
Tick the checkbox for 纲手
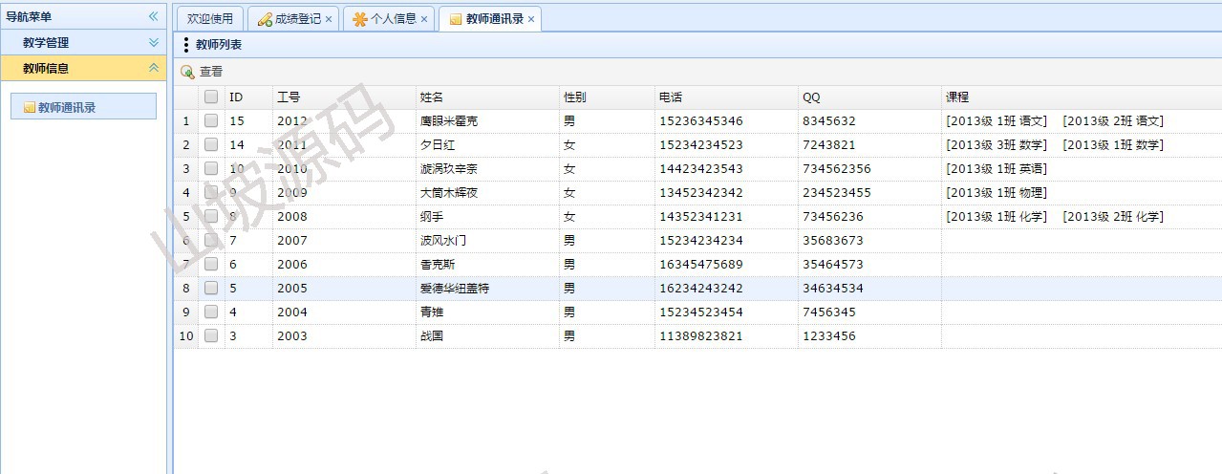211,216
